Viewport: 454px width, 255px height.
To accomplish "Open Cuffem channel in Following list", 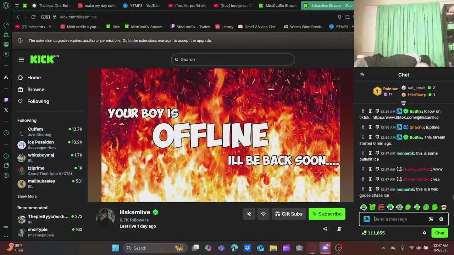I will [50, 132].
